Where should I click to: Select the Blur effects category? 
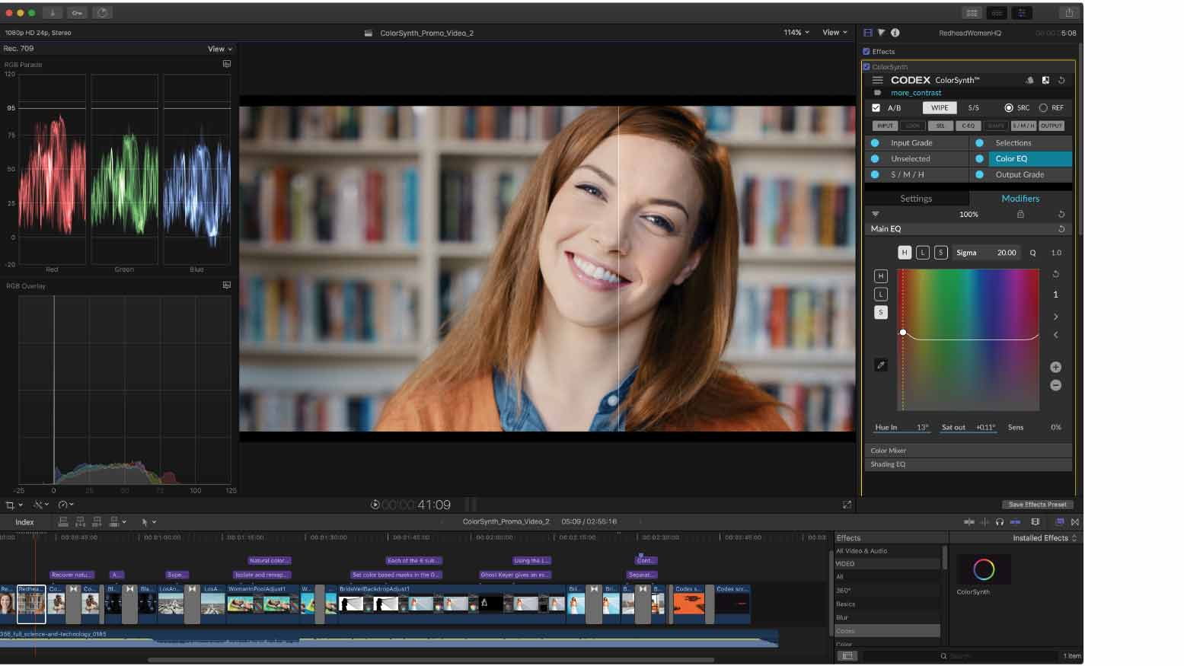887,617
